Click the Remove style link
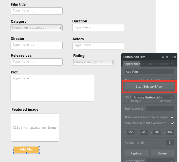179x162 pixels. click(165, 101)
